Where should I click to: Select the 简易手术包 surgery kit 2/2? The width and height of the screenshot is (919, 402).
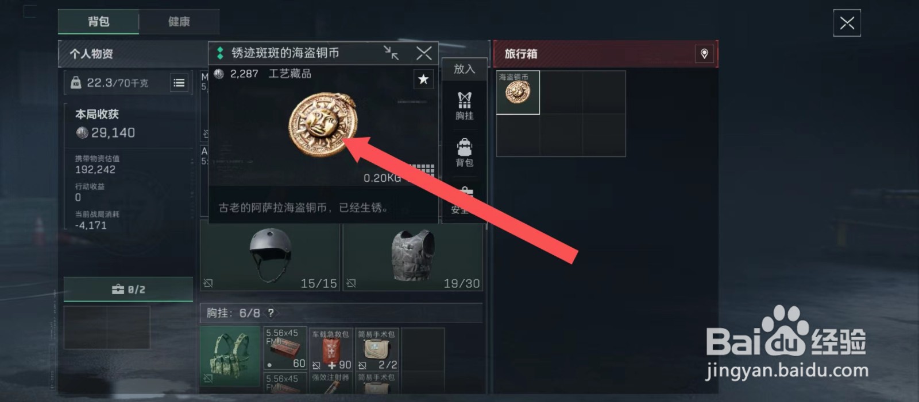tap(377, 349)
